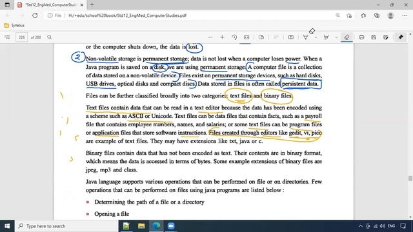This screenshot has width=413, height=232.
Task: Open File Explorer from taskbar
Action: (141, 226)
